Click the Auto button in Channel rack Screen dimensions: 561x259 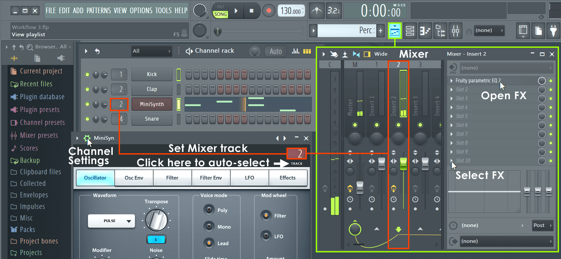coord(276,51)
